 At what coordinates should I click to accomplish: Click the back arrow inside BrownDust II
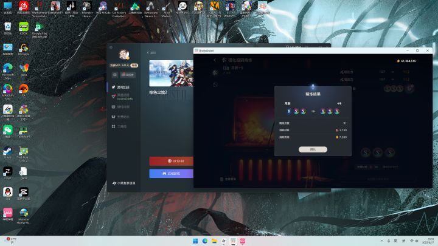coord(215,60)
